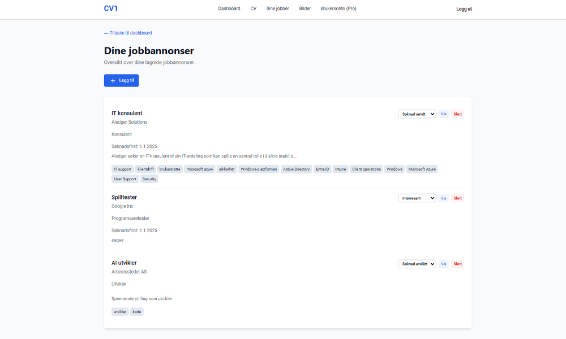Open status dropdown for AI utvikler
Screen dimensions: 566x339
point(417,264)
